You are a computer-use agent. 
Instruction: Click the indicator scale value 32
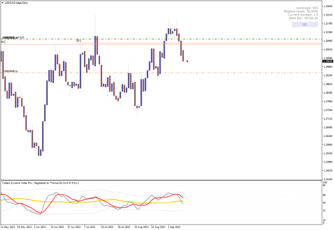pyautogui.click(x=324, y=211)
